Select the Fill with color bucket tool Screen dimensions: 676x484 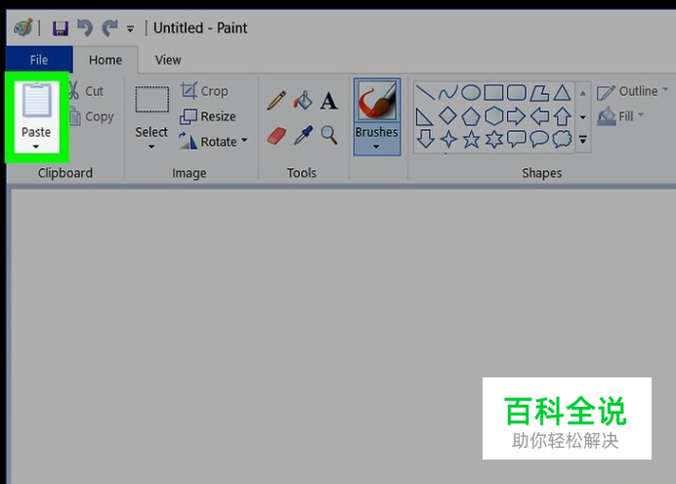303,101
